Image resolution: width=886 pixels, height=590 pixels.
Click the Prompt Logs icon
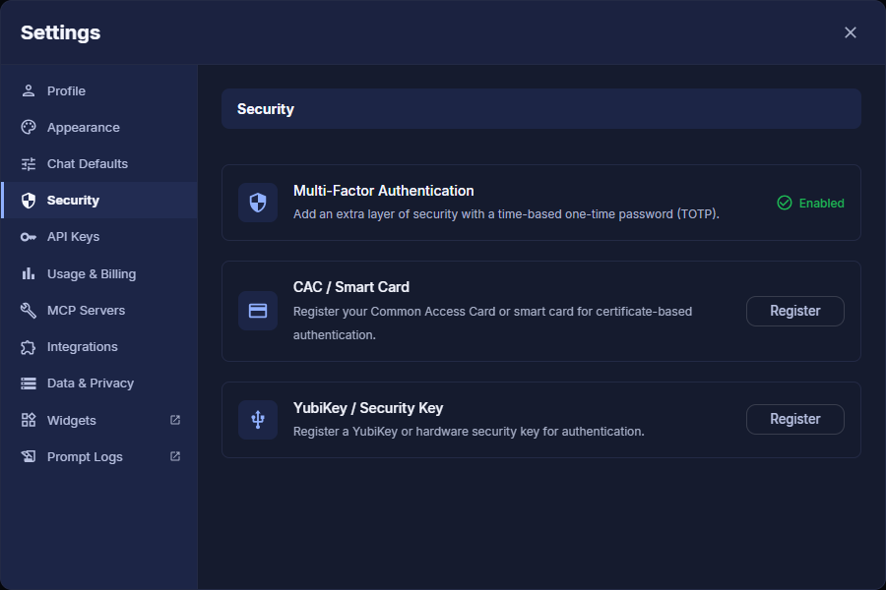click(x=29, y=456)
